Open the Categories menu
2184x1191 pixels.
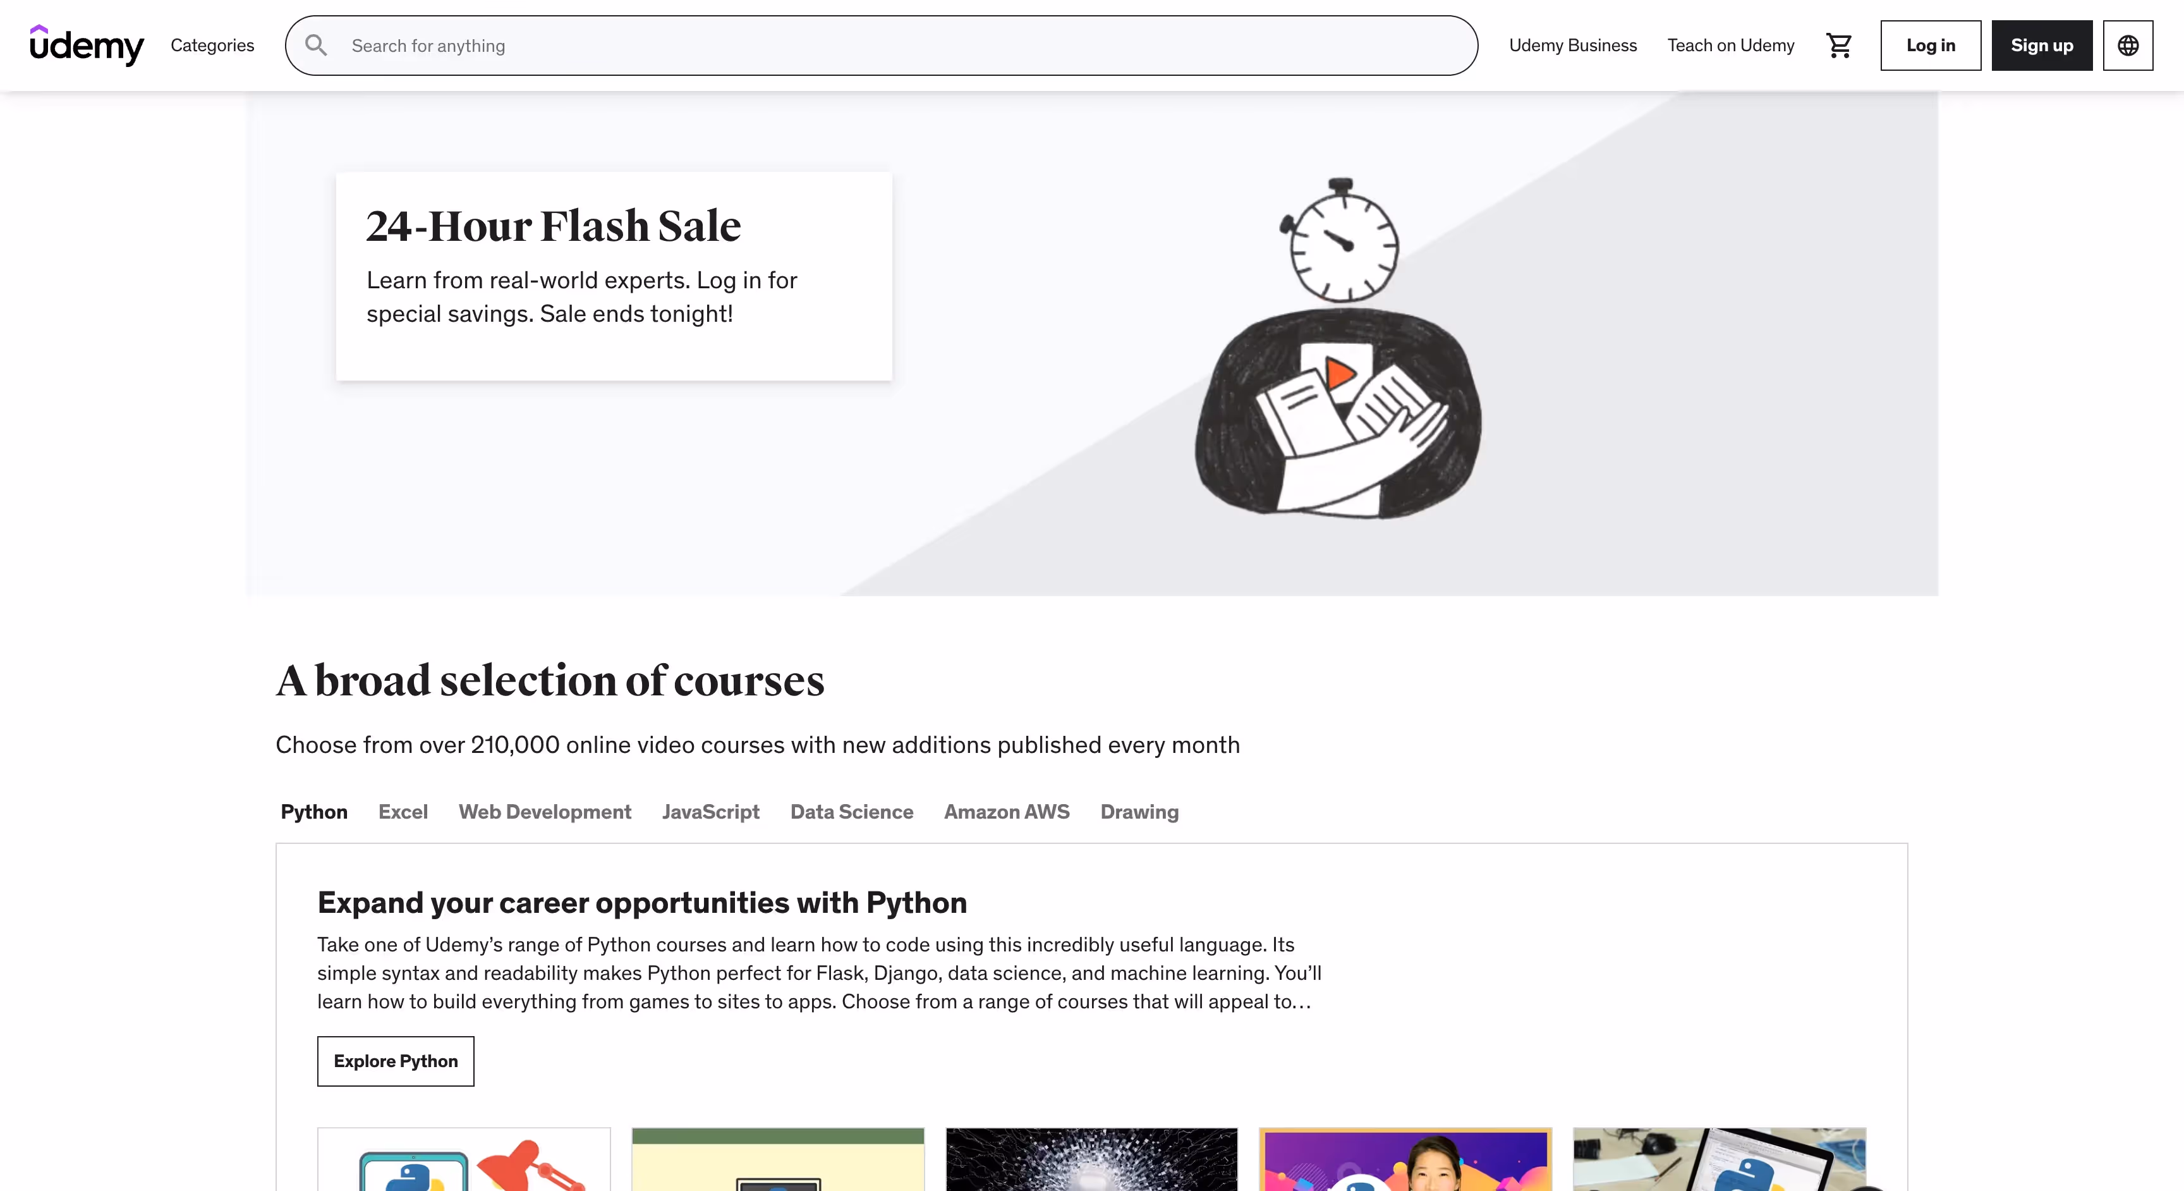point(212,45)
